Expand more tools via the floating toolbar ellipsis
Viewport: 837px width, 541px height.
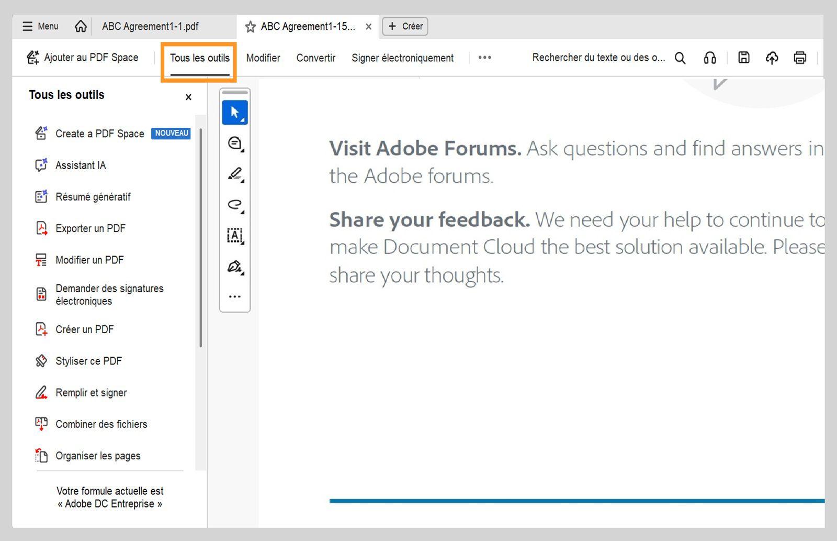(234, 296)
